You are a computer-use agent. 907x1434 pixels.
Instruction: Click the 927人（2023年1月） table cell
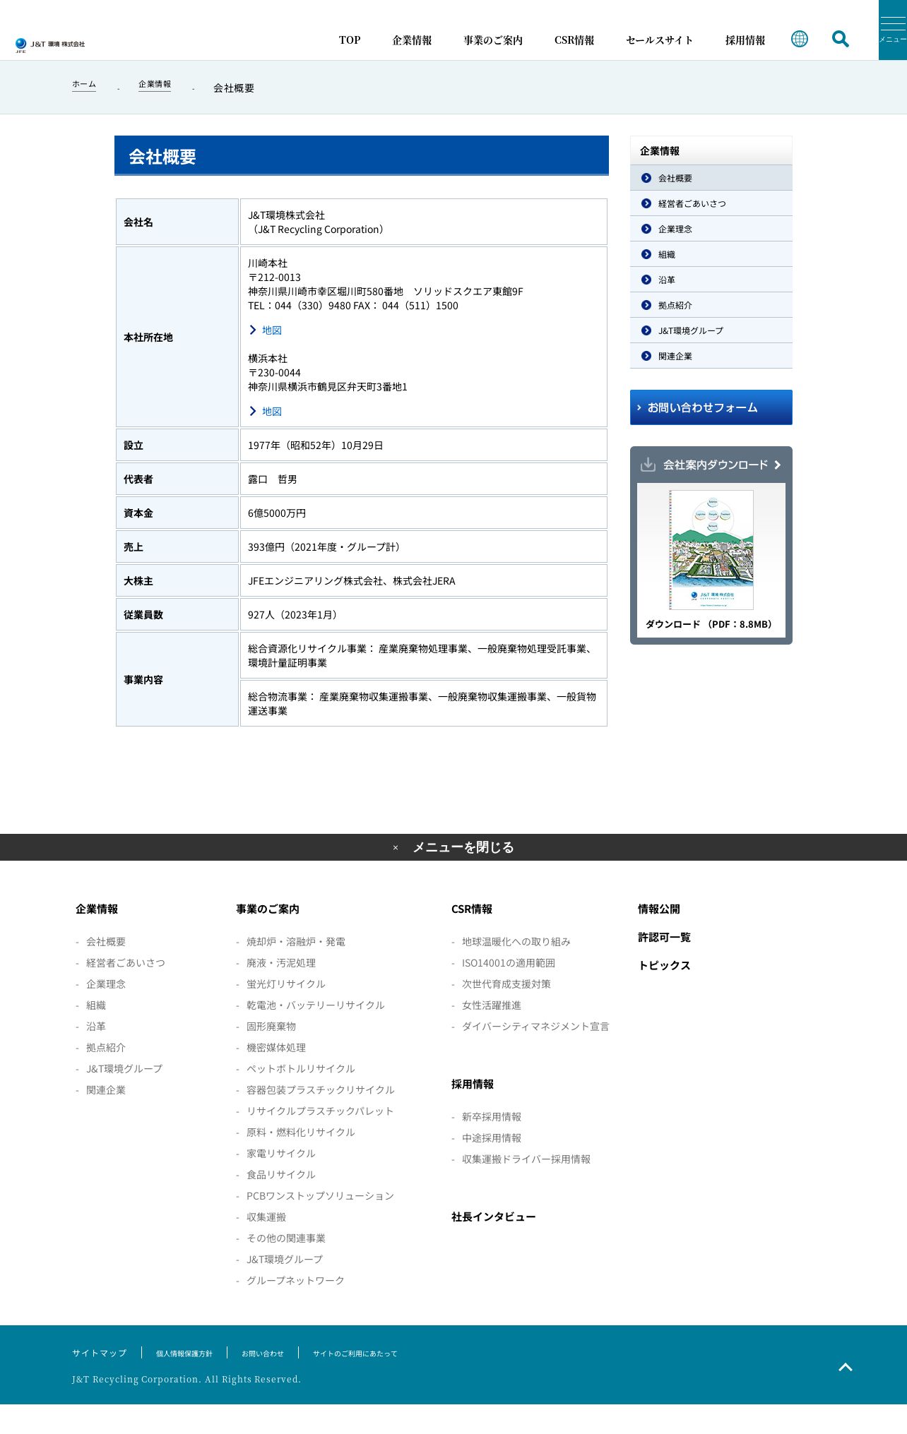coord(424,615)
